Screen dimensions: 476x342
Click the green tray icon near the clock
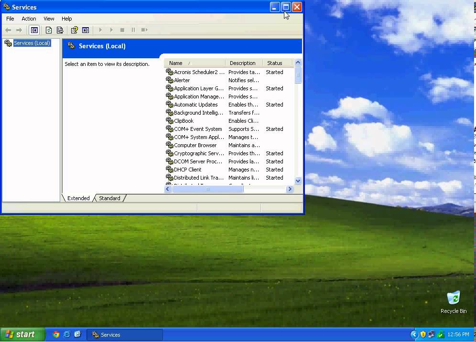pos(441,334)
